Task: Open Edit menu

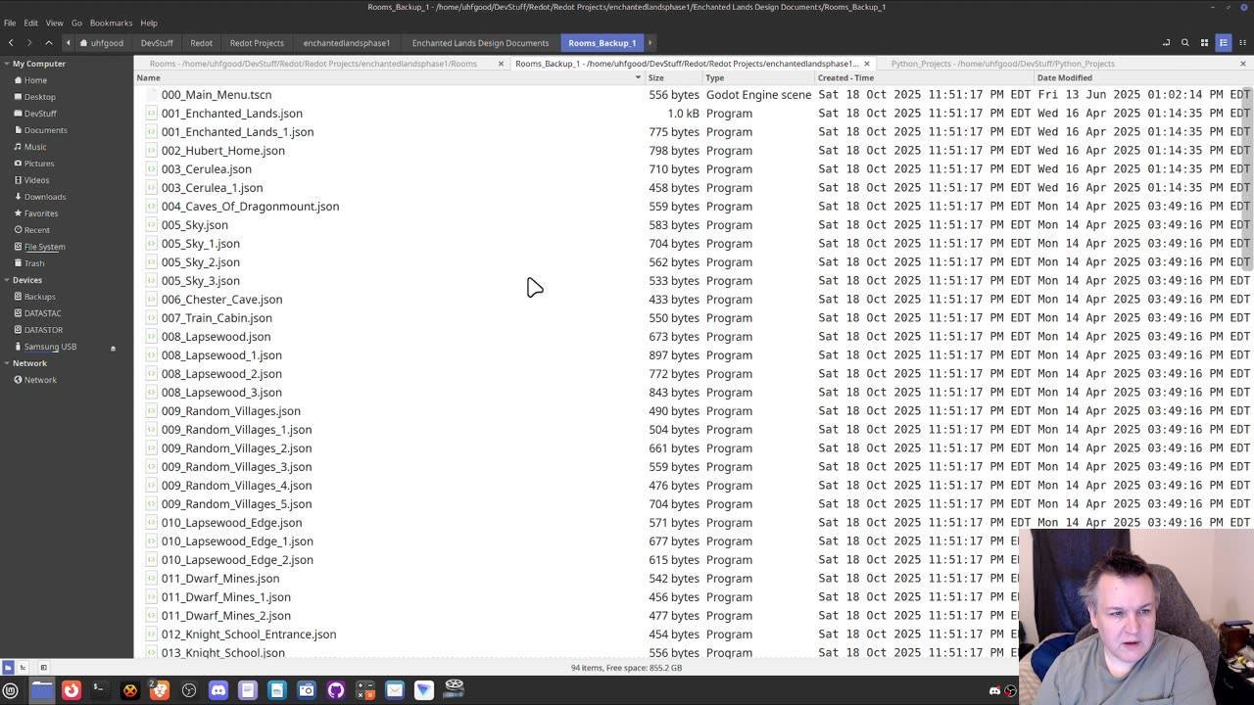Action: pos(31,23)
